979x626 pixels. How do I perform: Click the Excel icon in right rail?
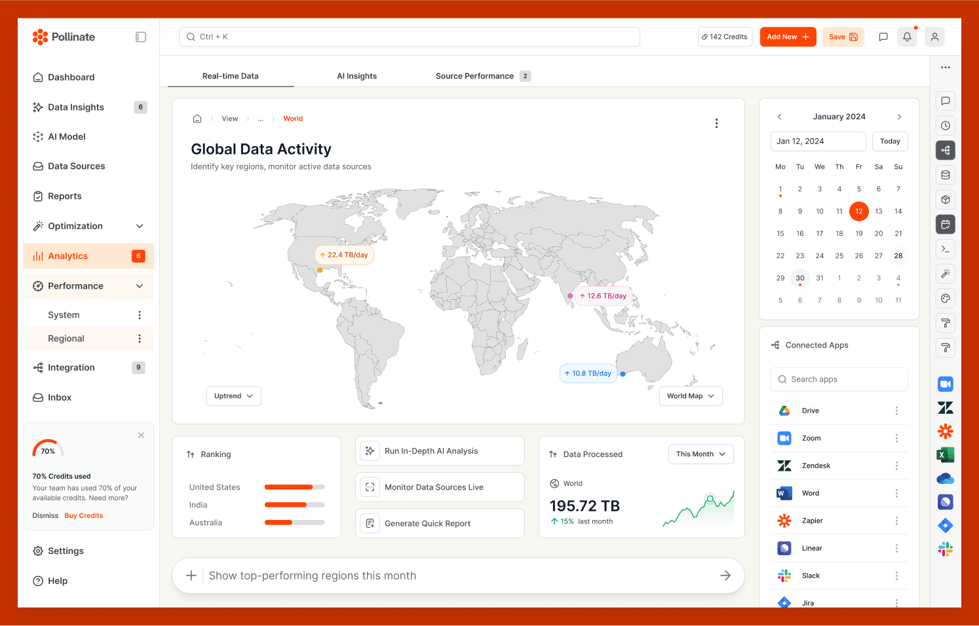point(945,454)
